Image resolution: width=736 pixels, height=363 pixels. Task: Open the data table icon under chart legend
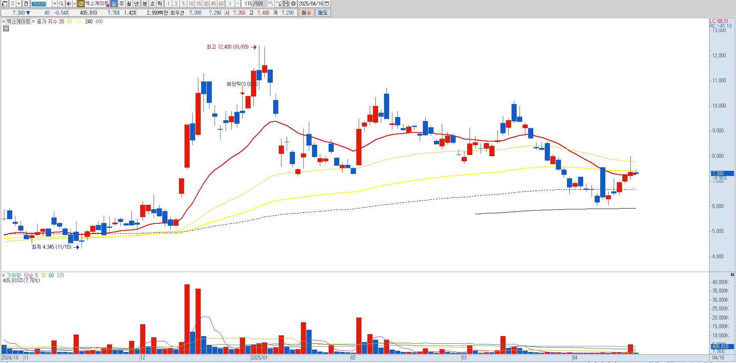(6, 28)
